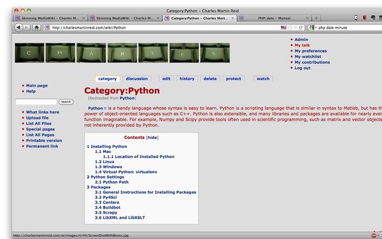Select the category page tab
Image resolution: width=382 pixels, height=239 pixels.
pyautogui.click(x=108, y=79)
